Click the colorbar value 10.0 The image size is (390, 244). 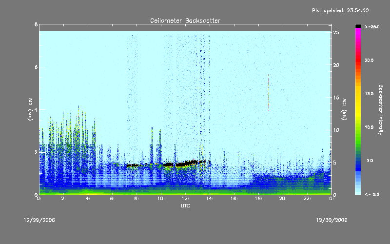[x=369, y=127]
